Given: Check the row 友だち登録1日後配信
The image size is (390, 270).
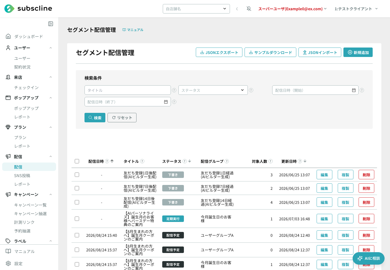Looking at the screenshot, I should tap(77, 175).
